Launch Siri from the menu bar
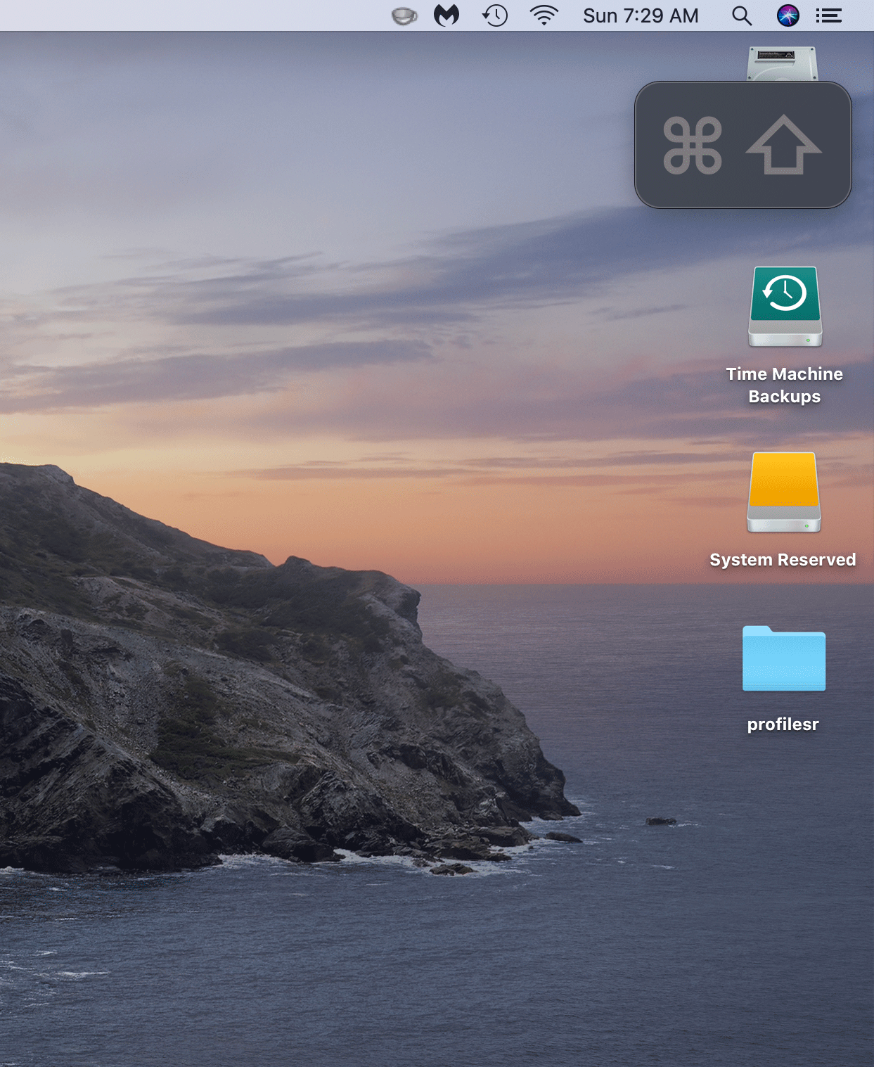 click(788, 15)
